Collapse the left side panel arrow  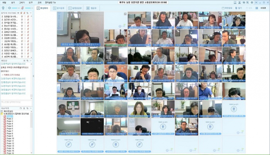click(x=33, y=76)
